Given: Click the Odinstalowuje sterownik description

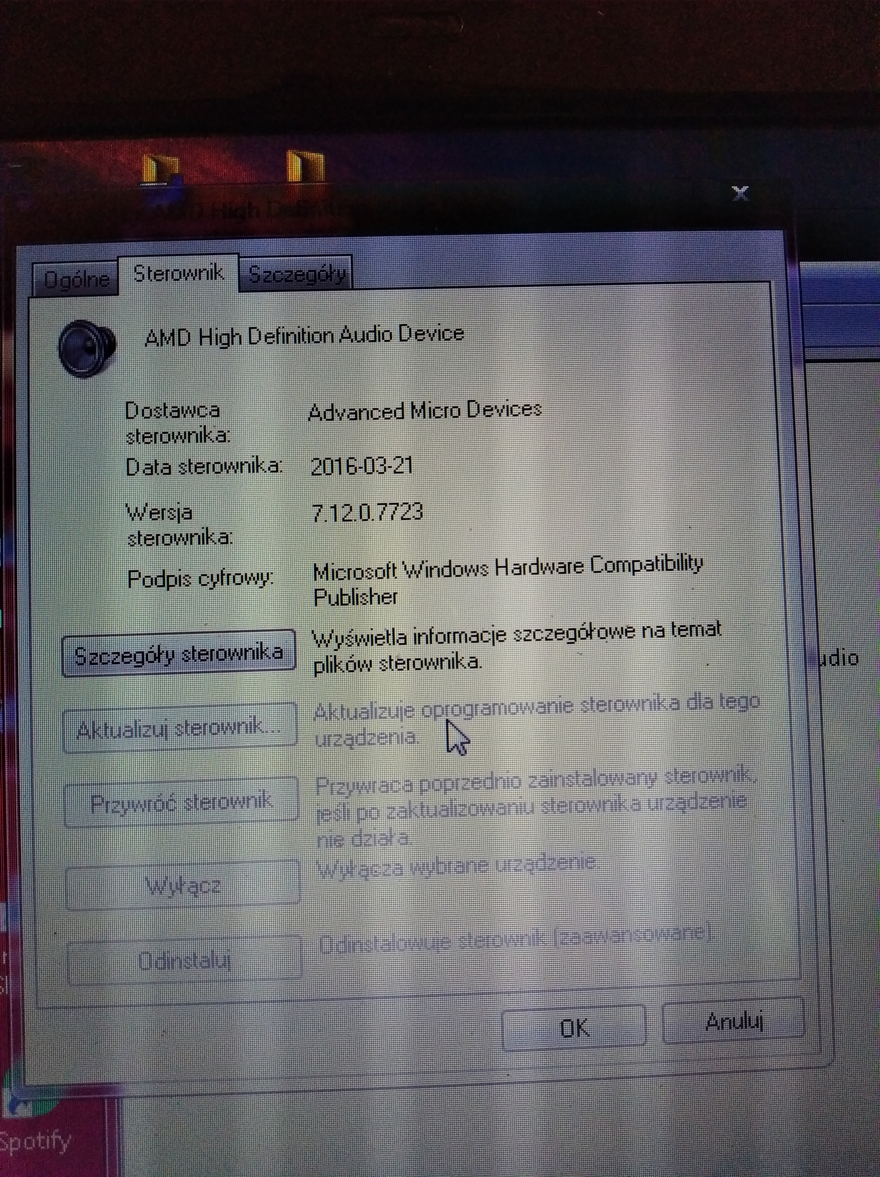Looking at the screenshot, I should 515,940.
